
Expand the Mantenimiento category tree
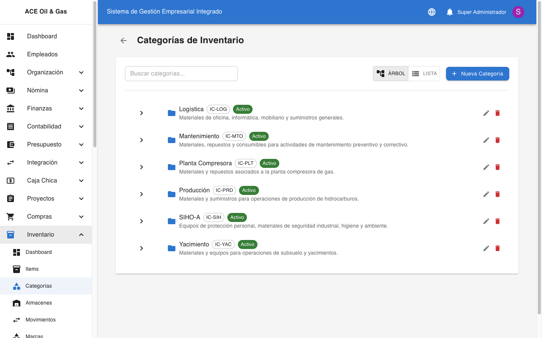142,140
